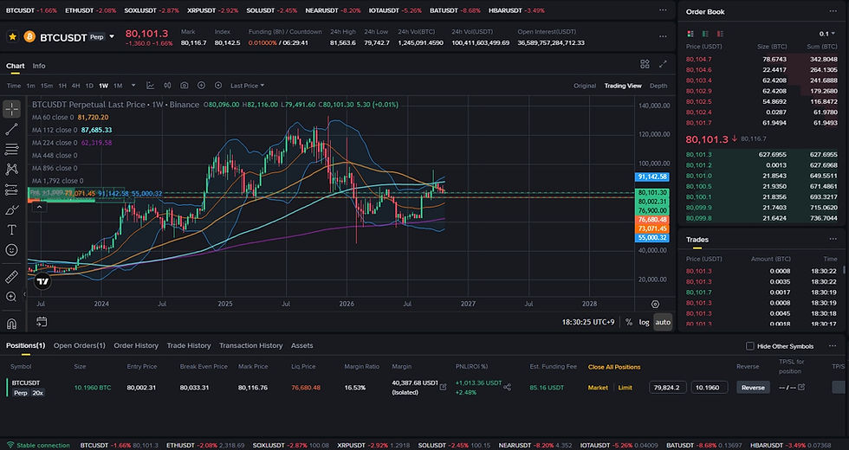
Task: Click the Bitcoin coin logo
Action: [29, 36]
